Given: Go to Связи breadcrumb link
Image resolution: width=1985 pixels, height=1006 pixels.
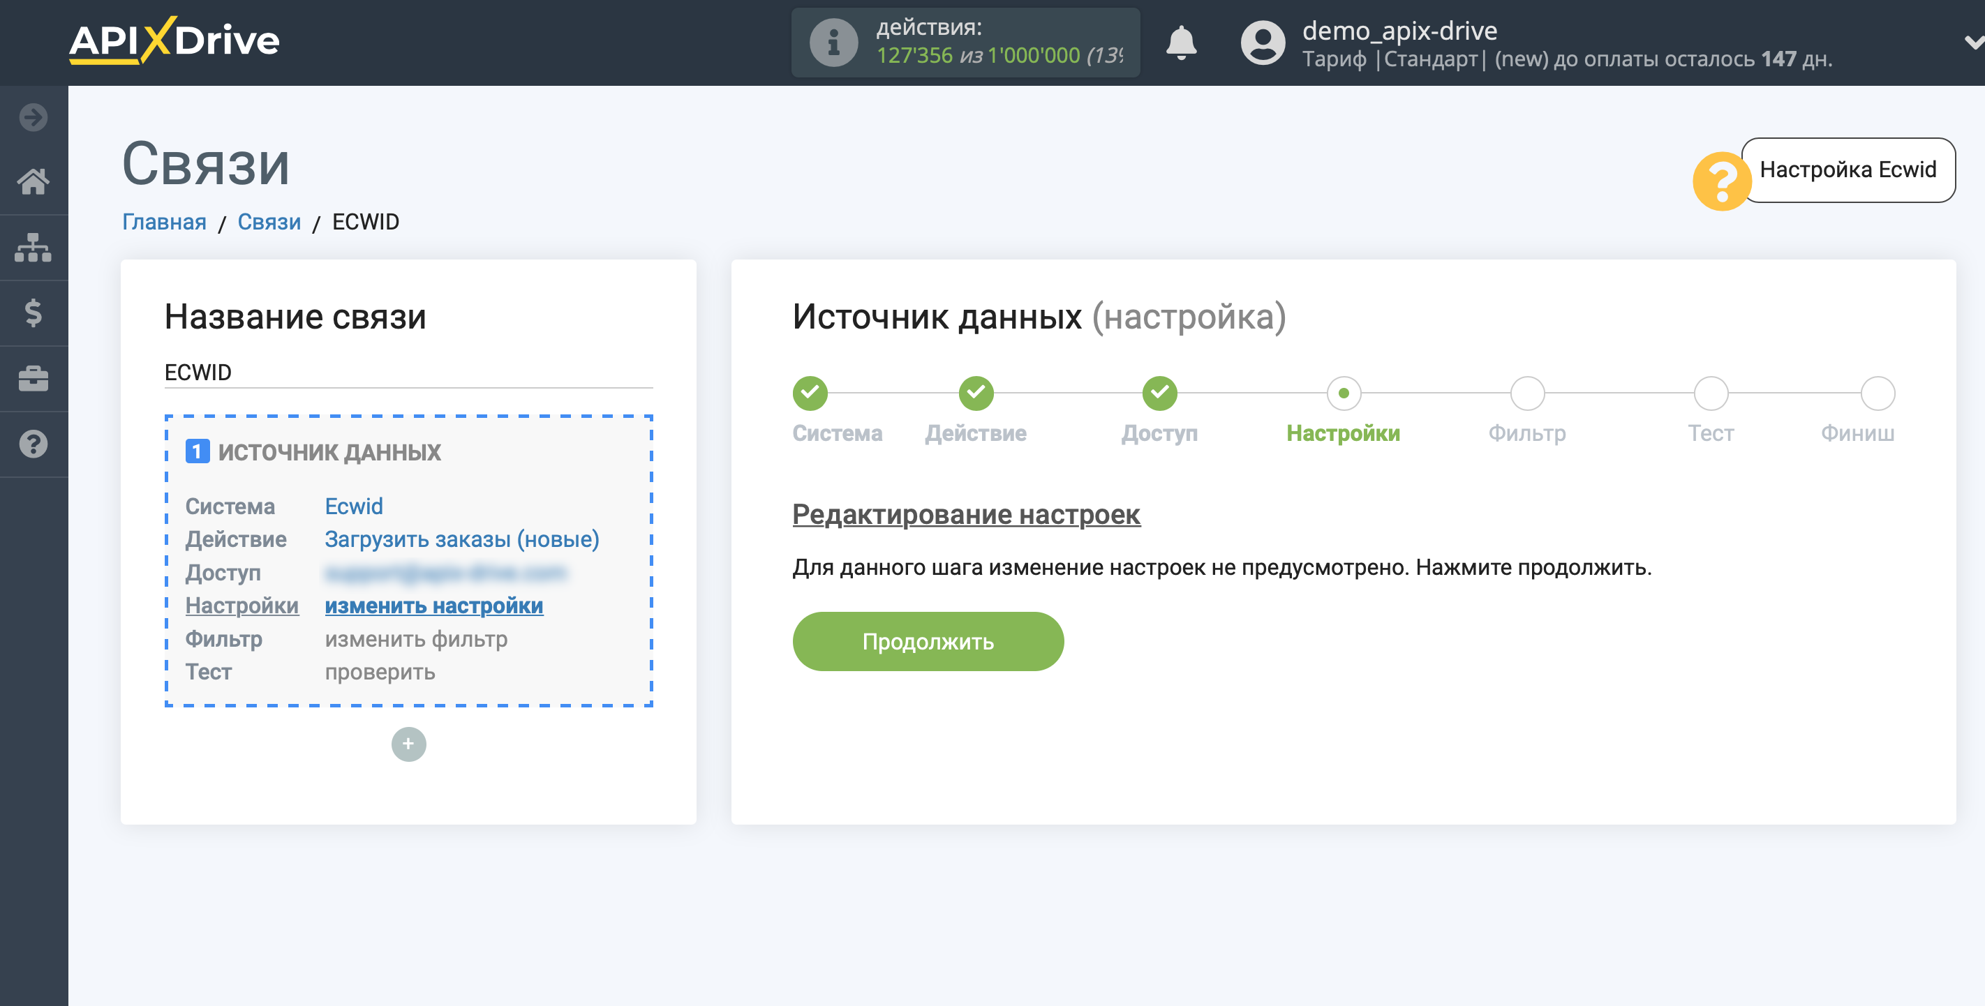Looking at the screenshot, I should (269, 222).
